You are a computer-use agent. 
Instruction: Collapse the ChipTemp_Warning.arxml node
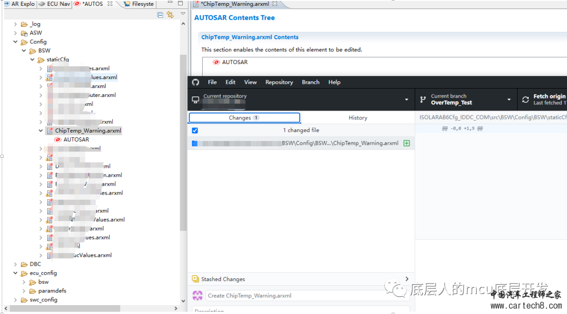click(40, 131)
